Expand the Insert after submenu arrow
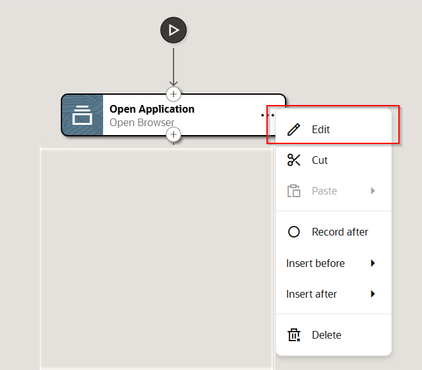Image resolution: width=422 pixels, height=370 pixels. tap(373, 294)
